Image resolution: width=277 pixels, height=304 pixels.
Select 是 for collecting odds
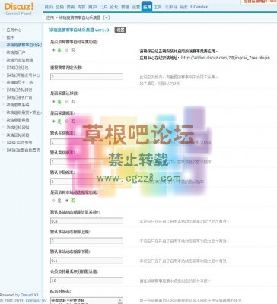point(53,122)
